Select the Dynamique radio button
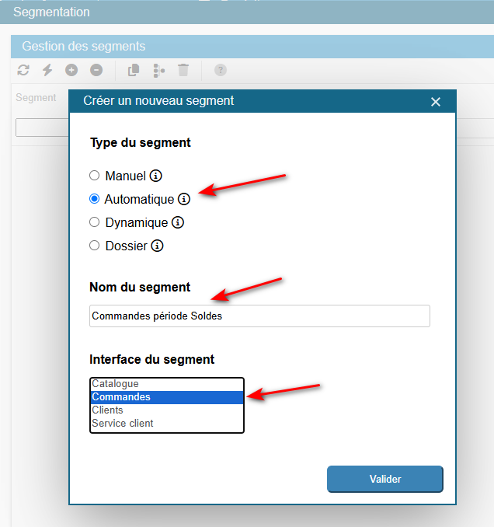The image size is (494, 527). coord(95,222)
